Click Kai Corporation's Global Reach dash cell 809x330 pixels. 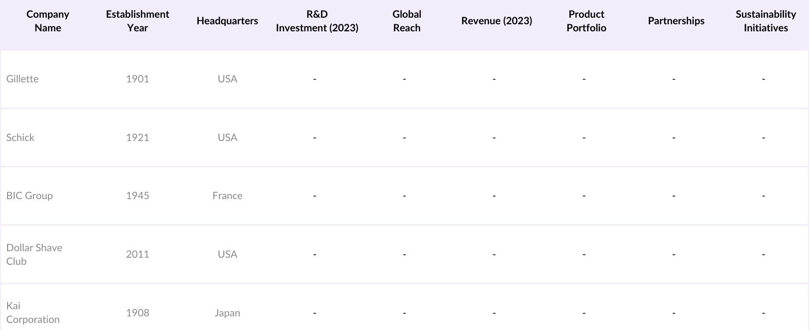pyautogui.click(x=404, y=313)
